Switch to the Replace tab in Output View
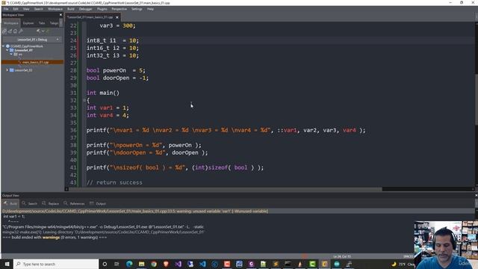This screenshot has height=269, width=478. pyautogui.click(x=51, y=203)
